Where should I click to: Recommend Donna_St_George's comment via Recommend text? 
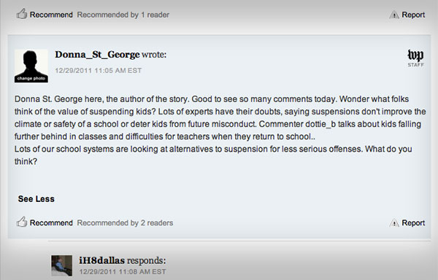tap(51, 223)
